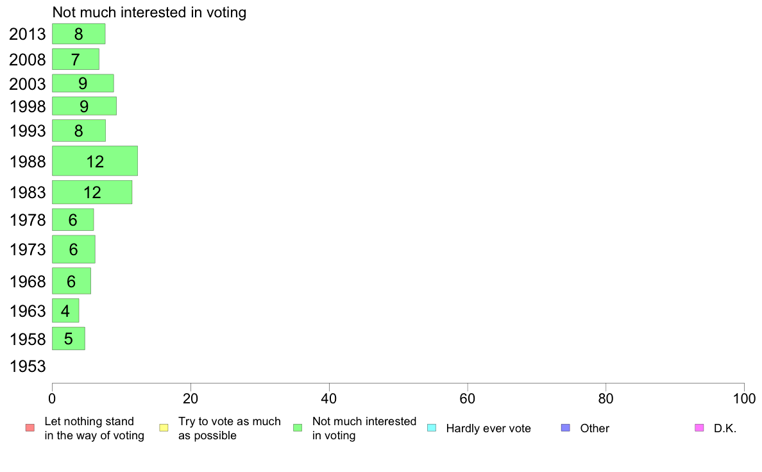This screenshot has width=762, height=472.
Task: Click the 40 tick label on the axis
Action: pyautogui.click(x=329, y=399)
